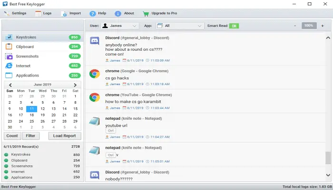This screenshot has height=190, width=333.
Task: Click the Count button
Action: pos(12,136)
